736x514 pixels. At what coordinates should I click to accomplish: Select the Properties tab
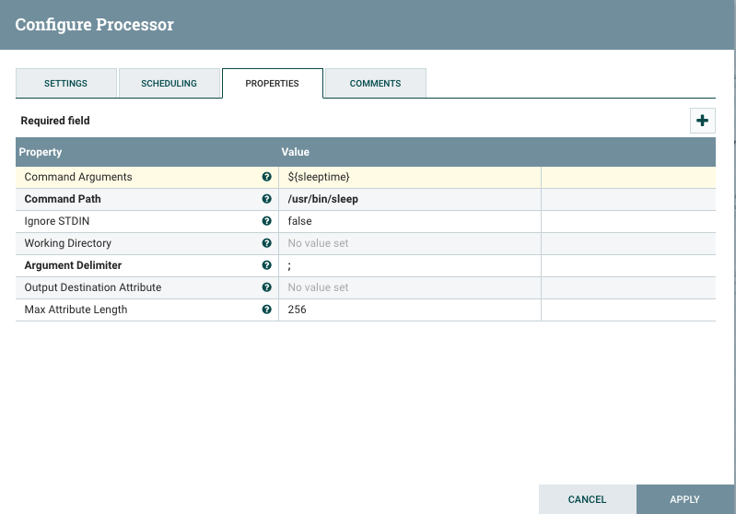(x=272, y=83)
